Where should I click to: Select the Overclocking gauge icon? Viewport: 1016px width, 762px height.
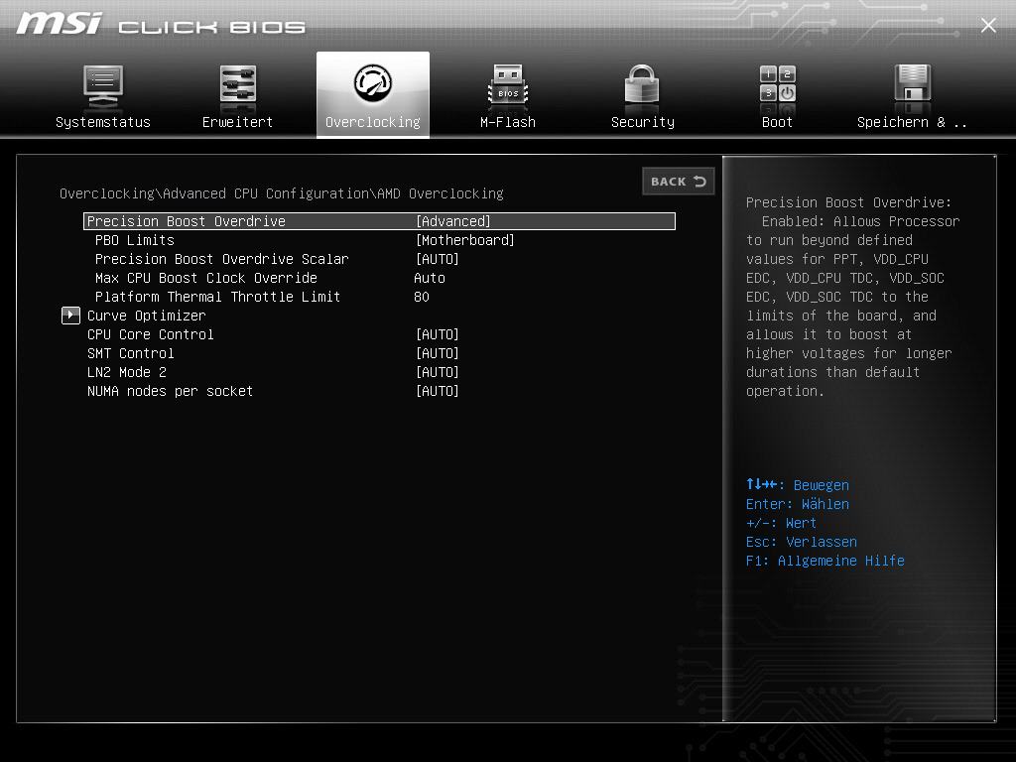pyautogui.click(x=373, y=83)
